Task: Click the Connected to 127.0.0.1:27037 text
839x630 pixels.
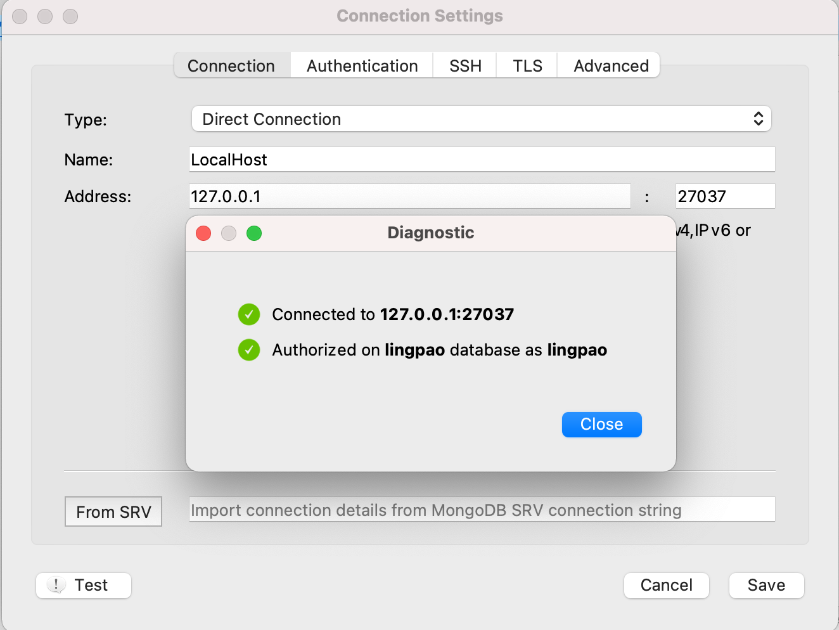Action: pos(393,314)
